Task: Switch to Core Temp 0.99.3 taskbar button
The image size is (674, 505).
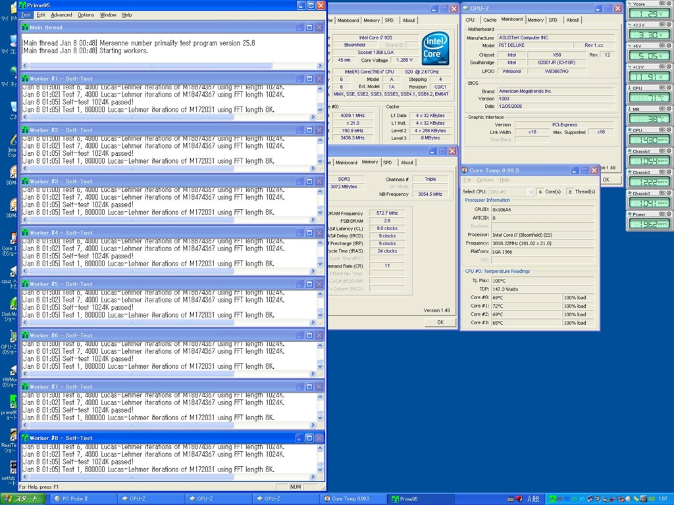Action: [x=354, y=499]
